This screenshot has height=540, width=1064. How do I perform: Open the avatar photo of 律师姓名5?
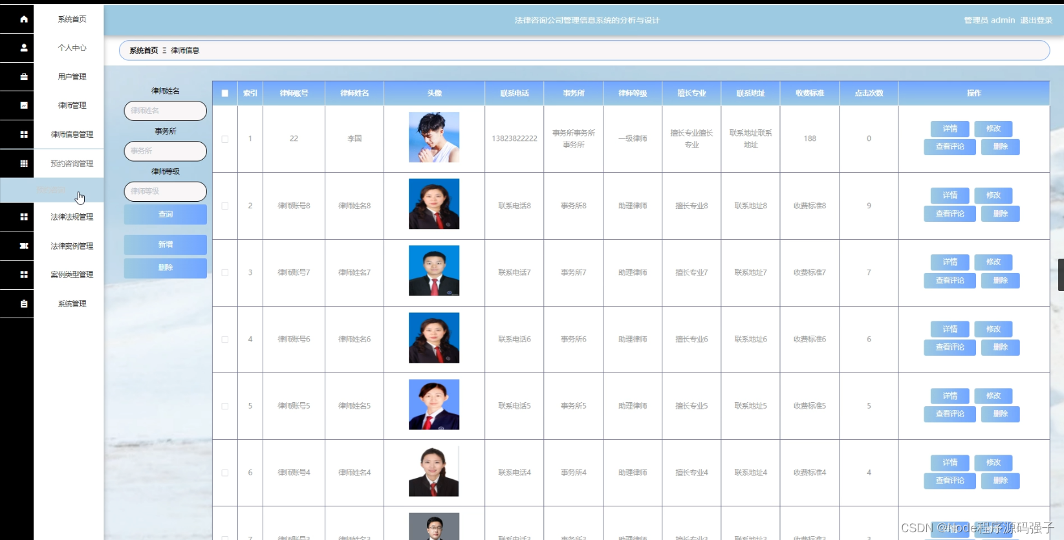point(434,404)
